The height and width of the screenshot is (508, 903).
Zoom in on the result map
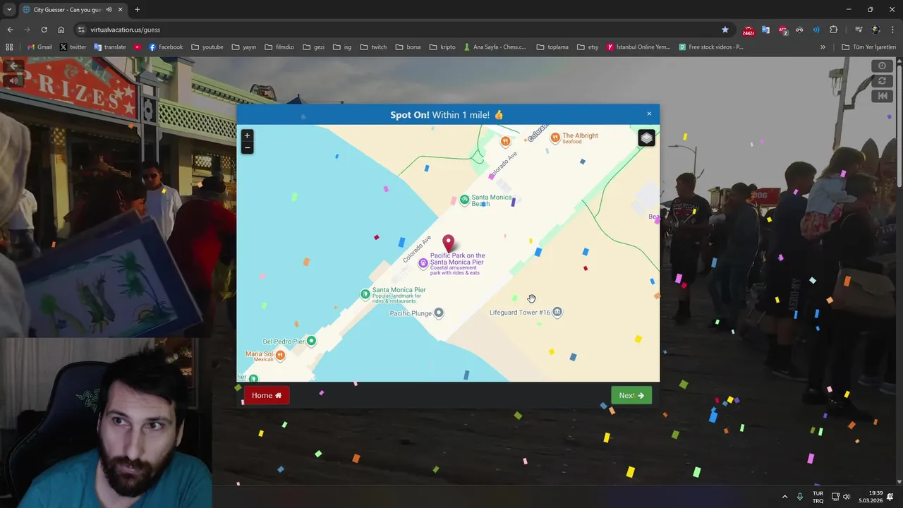[x=247, y=135]
